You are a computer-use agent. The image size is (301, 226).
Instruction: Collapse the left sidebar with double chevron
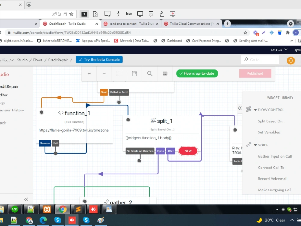26,199
